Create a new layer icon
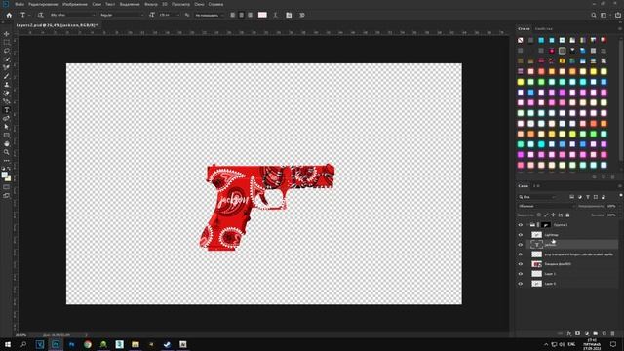 tap(604, 333)
